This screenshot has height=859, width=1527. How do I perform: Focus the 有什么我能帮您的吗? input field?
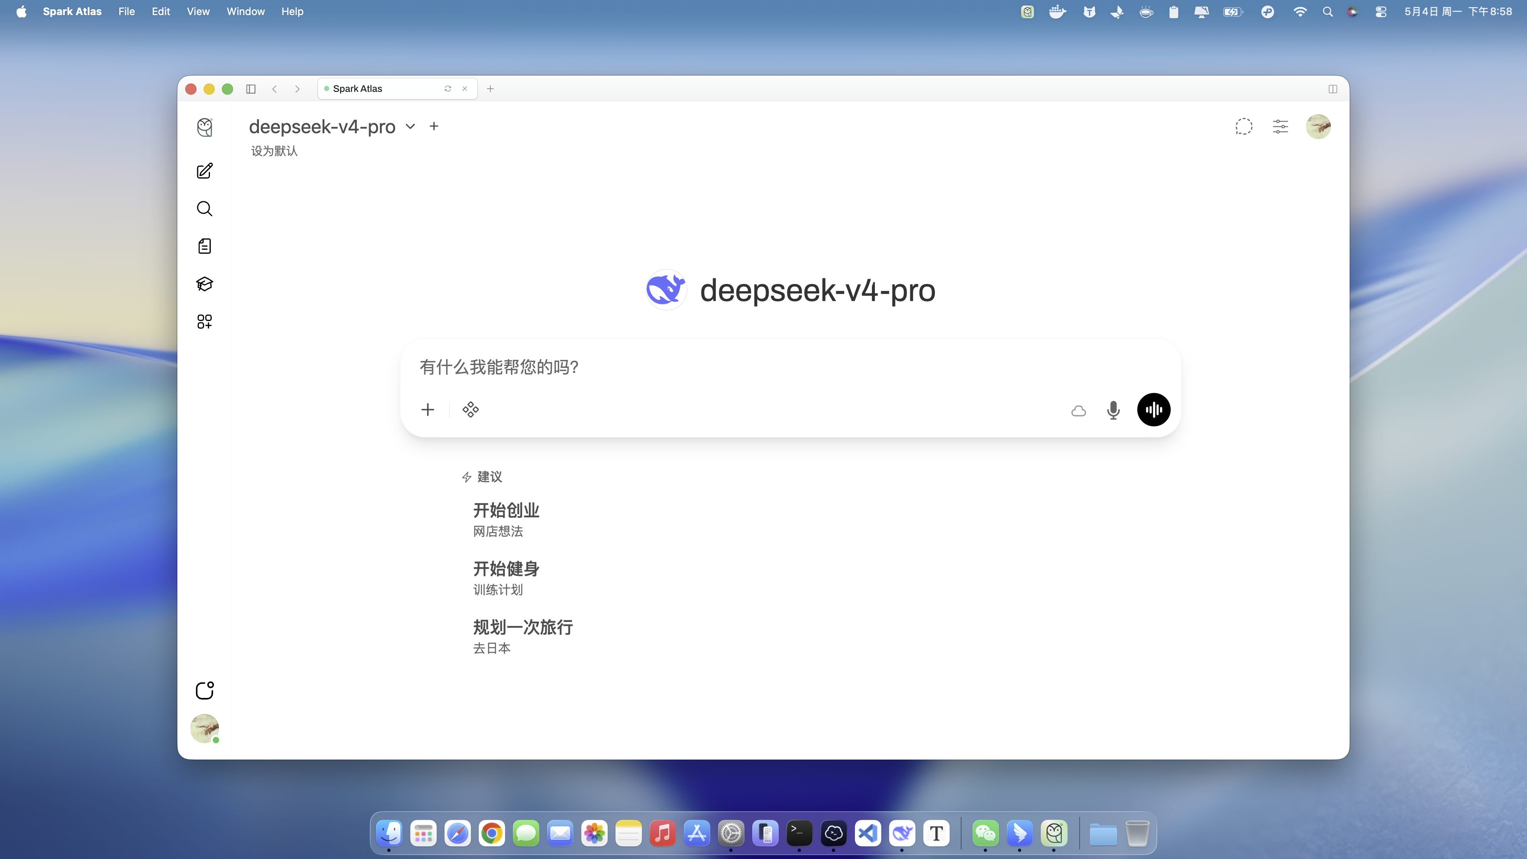[791, 367]
